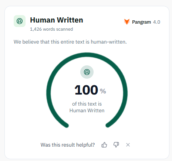Image resolution: width=172 pixels, height=161 pixels.
Task: Click the person icon inside the gauge
Action: click(87, 72)
